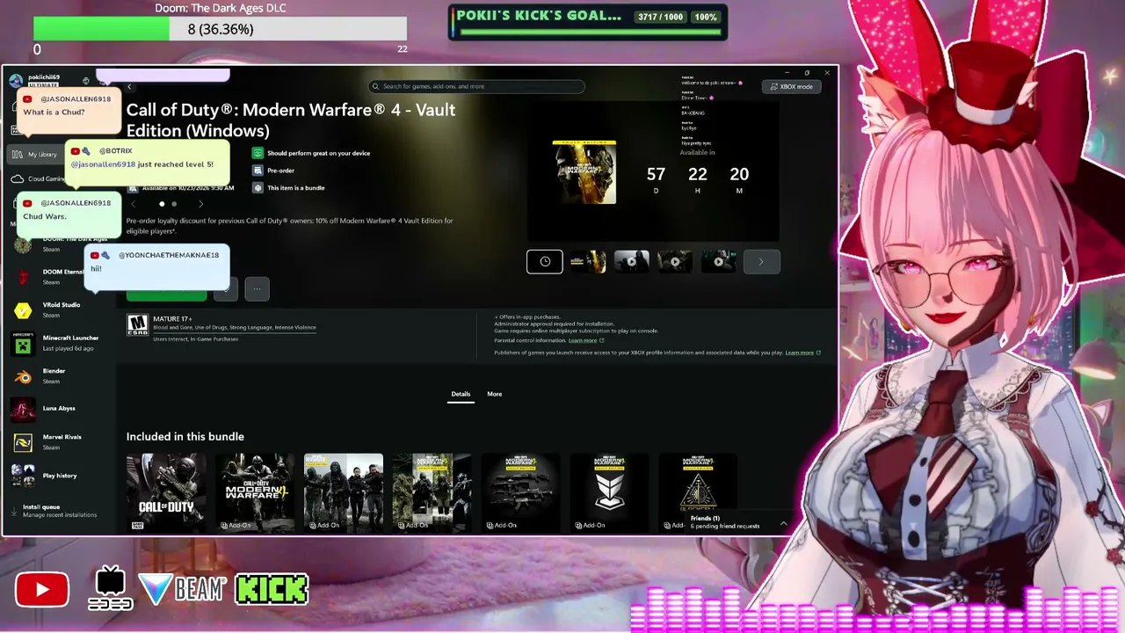This screenshot has width=1125, height=633.
Task: Click the BEAM logo in the overlay
Action: coord(183,589)
